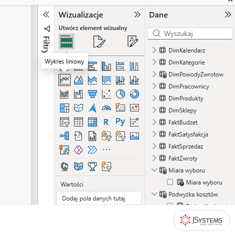Select the table visual
The width and height of the screenshot is (235, 236).
point(78,122)
